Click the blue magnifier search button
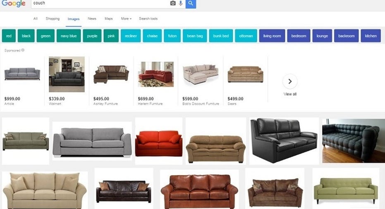 191,4
